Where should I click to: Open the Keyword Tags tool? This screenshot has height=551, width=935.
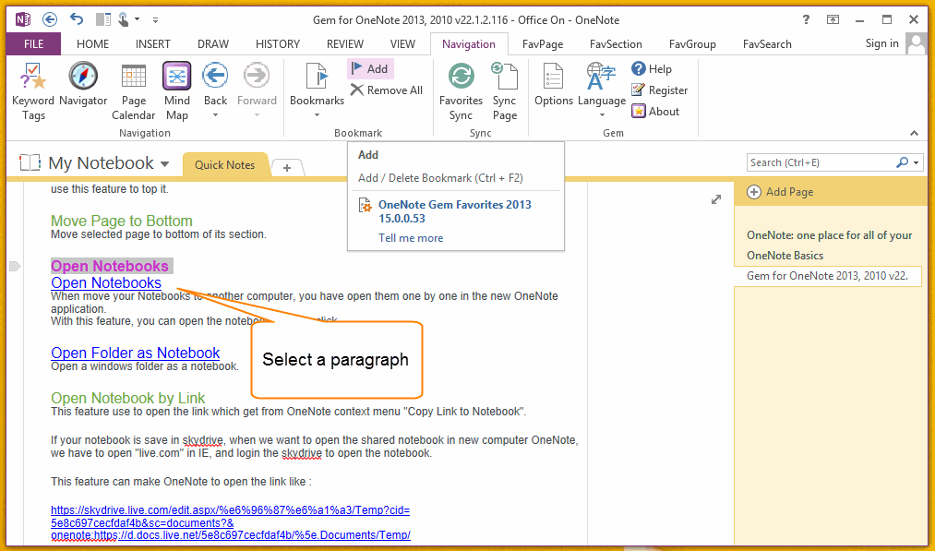pos(33,91)
